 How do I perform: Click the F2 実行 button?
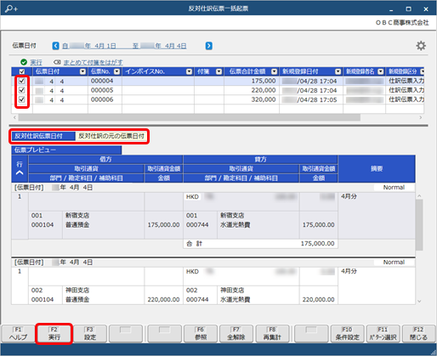coord(54,334)
